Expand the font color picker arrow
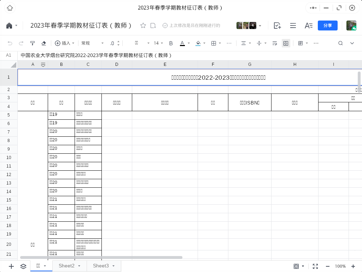This screenshot has height=272, width=362. pyautogui.click(x=189, y=43)
